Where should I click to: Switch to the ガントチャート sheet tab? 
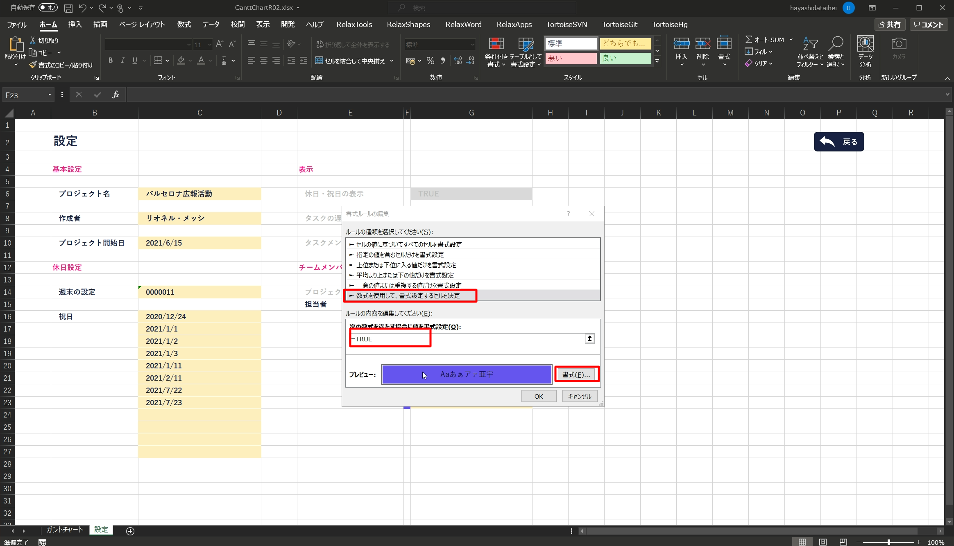point(65,530)
